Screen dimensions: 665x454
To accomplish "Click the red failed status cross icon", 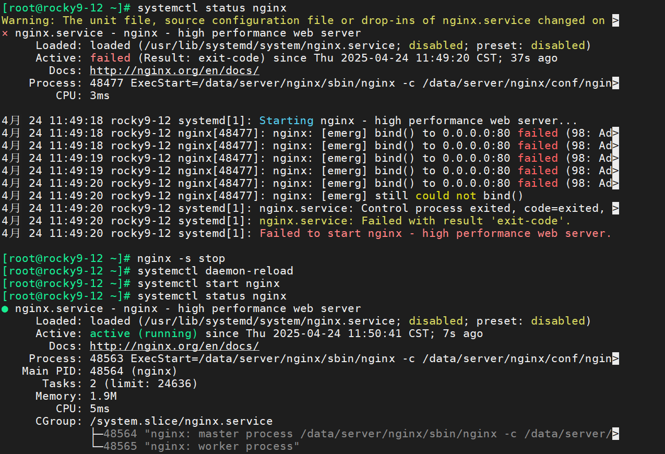I will [5, 33].
